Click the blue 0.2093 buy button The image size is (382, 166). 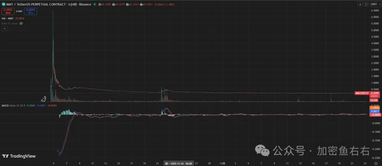30,11
